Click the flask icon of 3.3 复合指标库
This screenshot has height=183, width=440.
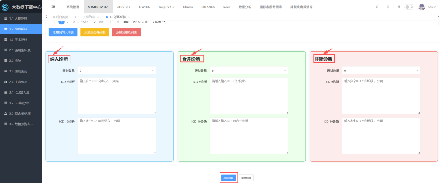point(6,113)
